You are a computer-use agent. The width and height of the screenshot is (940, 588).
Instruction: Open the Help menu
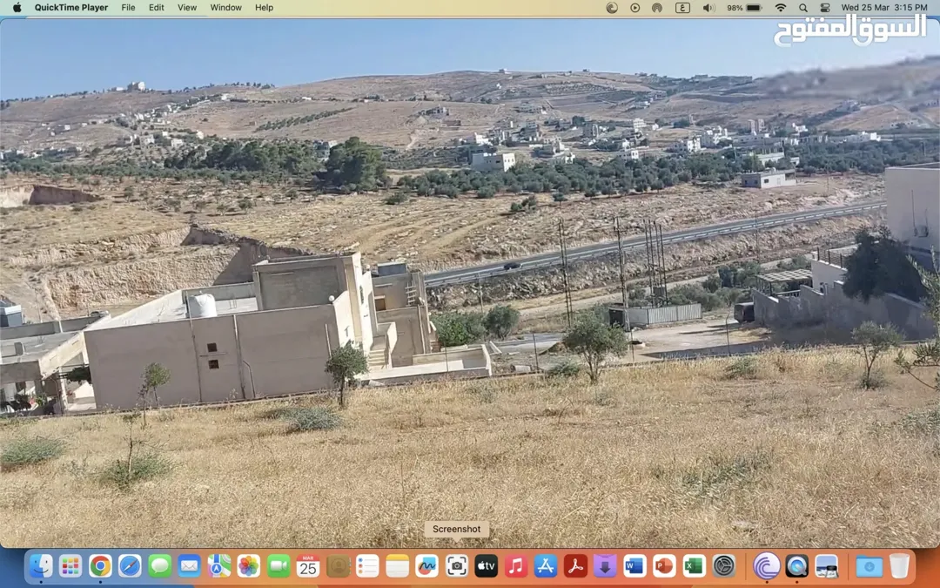point(265,7)
